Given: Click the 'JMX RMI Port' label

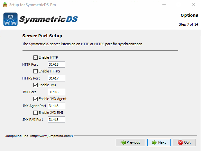Looking at the screenshot, I should [33, 120].
